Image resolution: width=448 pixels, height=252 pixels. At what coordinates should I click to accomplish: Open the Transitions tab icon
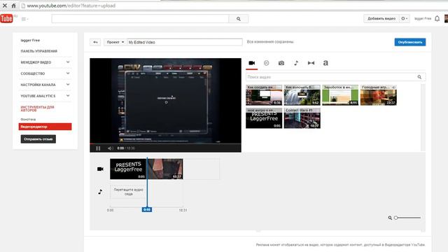point(311,63)
